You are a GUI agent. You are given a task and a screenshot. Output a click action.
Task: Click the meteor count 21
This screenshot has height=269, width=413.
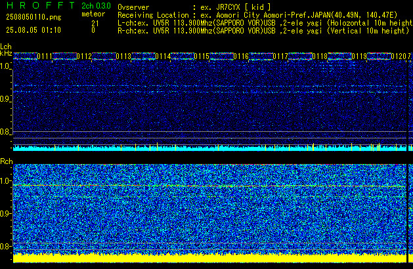(95, 24)
